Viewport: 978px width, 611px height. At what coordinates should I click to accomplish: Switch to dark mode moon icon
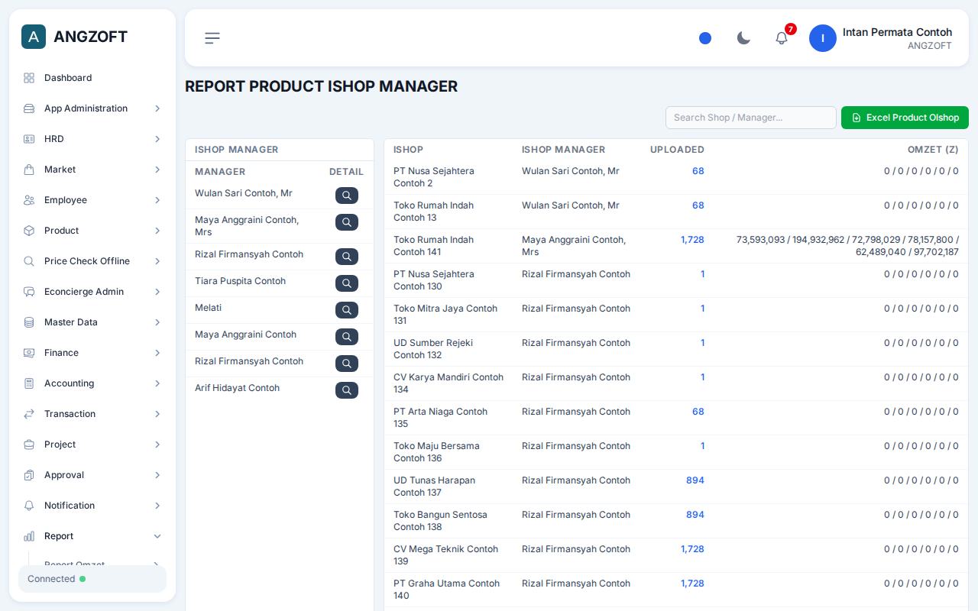[743, 38]
